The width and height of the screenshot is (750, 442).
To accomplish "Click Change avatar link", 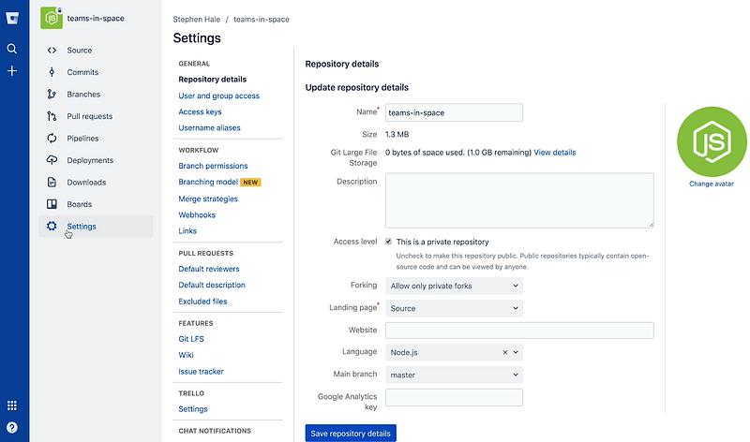I will coord(712,184).
